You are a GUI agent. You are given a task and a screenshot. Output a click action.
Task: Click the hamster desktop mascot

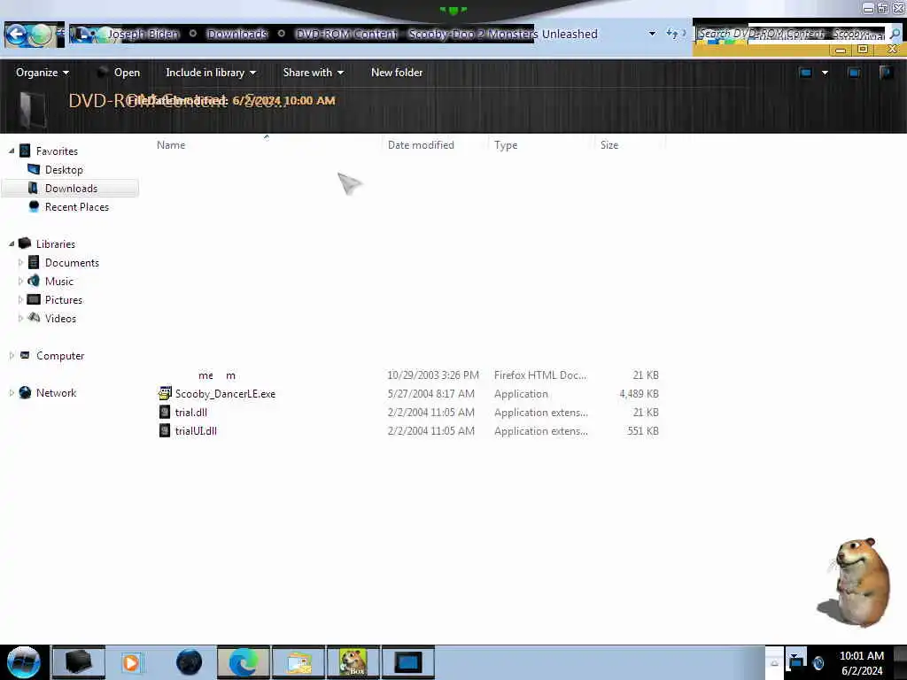coord(855,583)
